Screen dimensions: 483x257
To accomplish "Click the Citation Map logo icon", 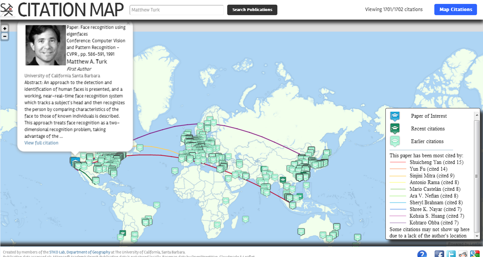I will 8,10.
